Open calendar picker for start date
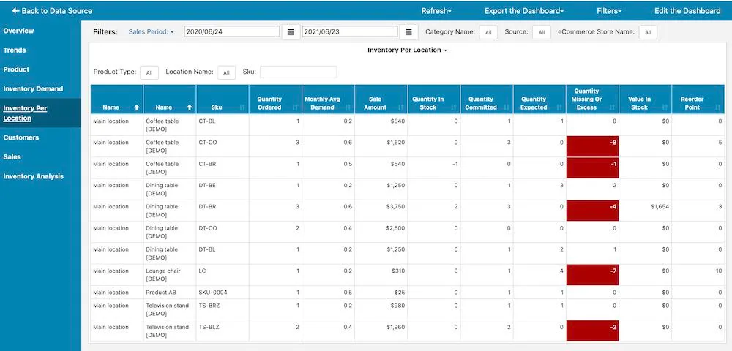This screenshot has width=732, height=351. coord(291,32)
